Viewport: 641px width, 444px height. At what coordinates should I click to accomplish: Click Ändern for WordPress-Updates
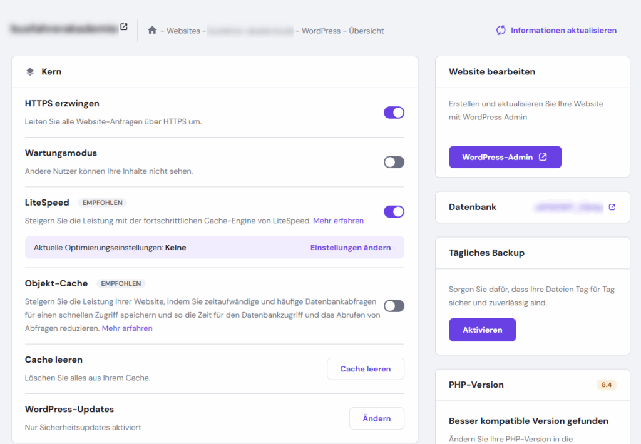coord(376,418)
